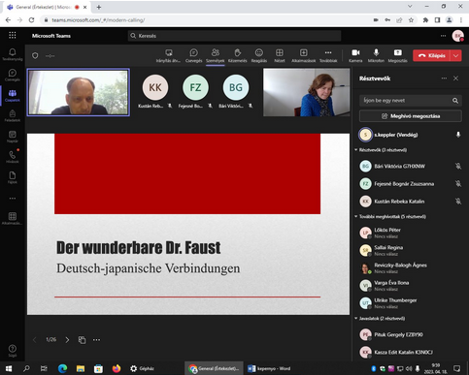
Task: Click Take control (Irányítás átvétele) button
Action: pyautogui.click(x=168, y=55)
